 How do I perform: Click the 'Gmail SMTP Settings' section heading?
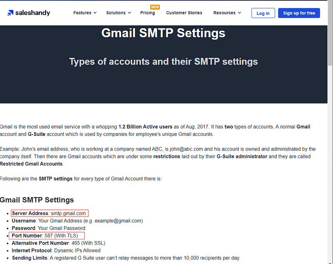click(x=37, y=200)
